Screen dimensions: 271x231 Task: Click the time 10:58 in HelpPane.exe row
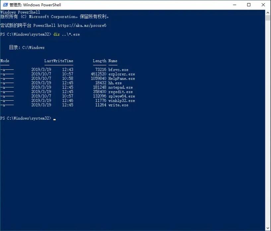tap(68, 78)
